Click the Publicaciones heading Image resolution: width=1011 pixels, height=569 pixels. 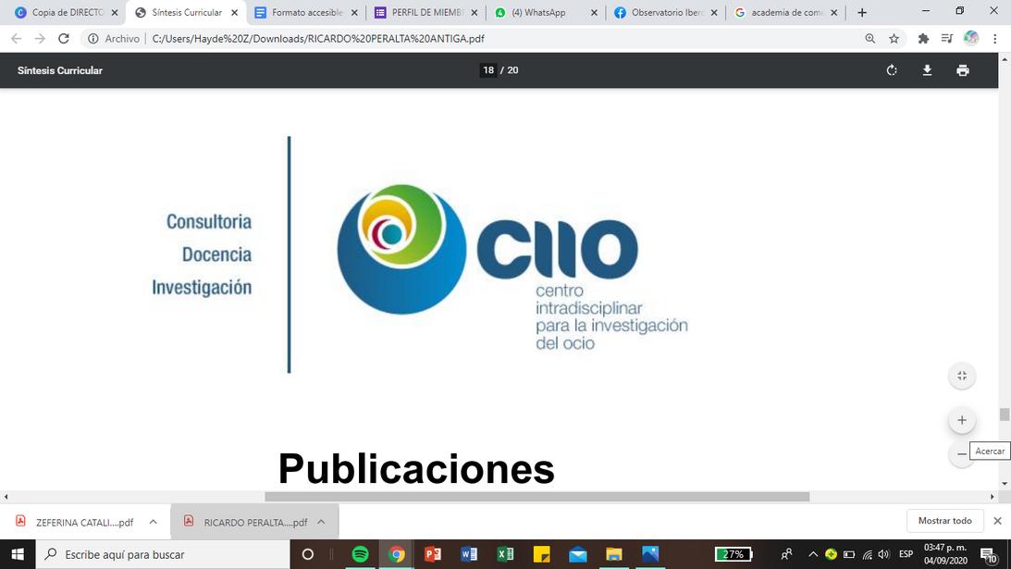(416, 468)
